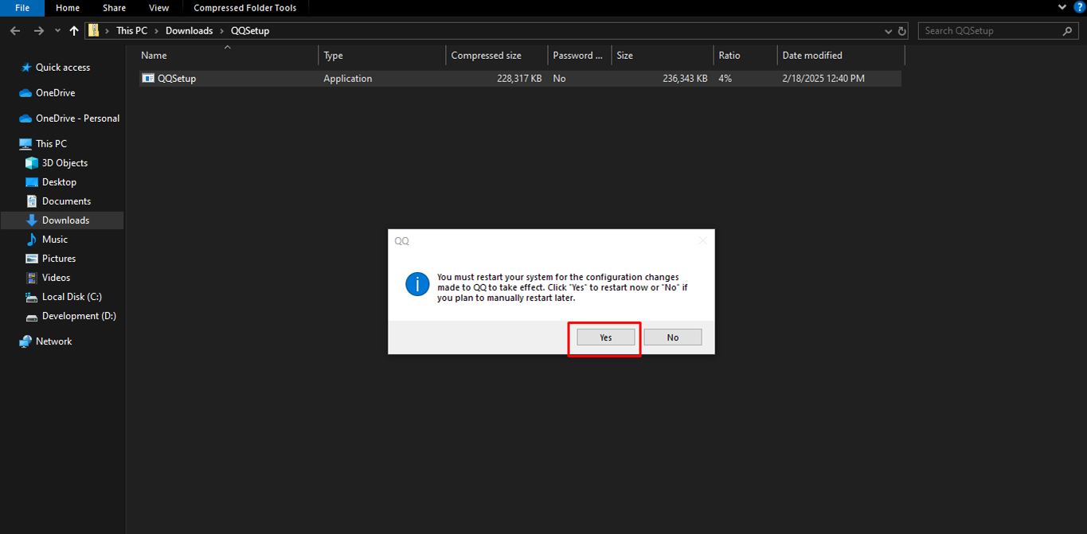Open Music in navigation pane
Image resolution: width=1087 pixels, height=534 pixels.
tap(55, 240)
